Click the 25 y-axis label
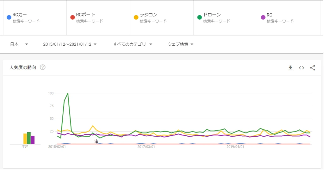 pos(52,132)
